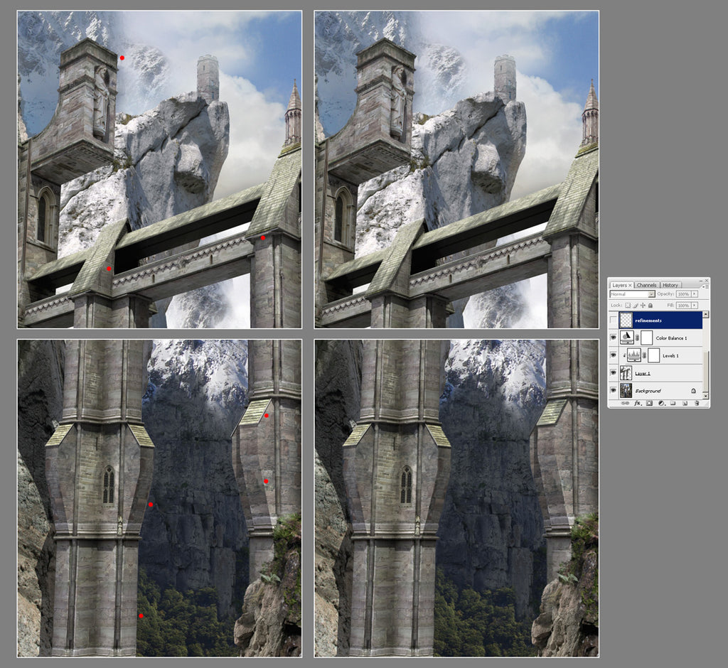The height and width of the screenshot is (668, 728).
Task: Click the link layers icon
Action: [626, 403]
